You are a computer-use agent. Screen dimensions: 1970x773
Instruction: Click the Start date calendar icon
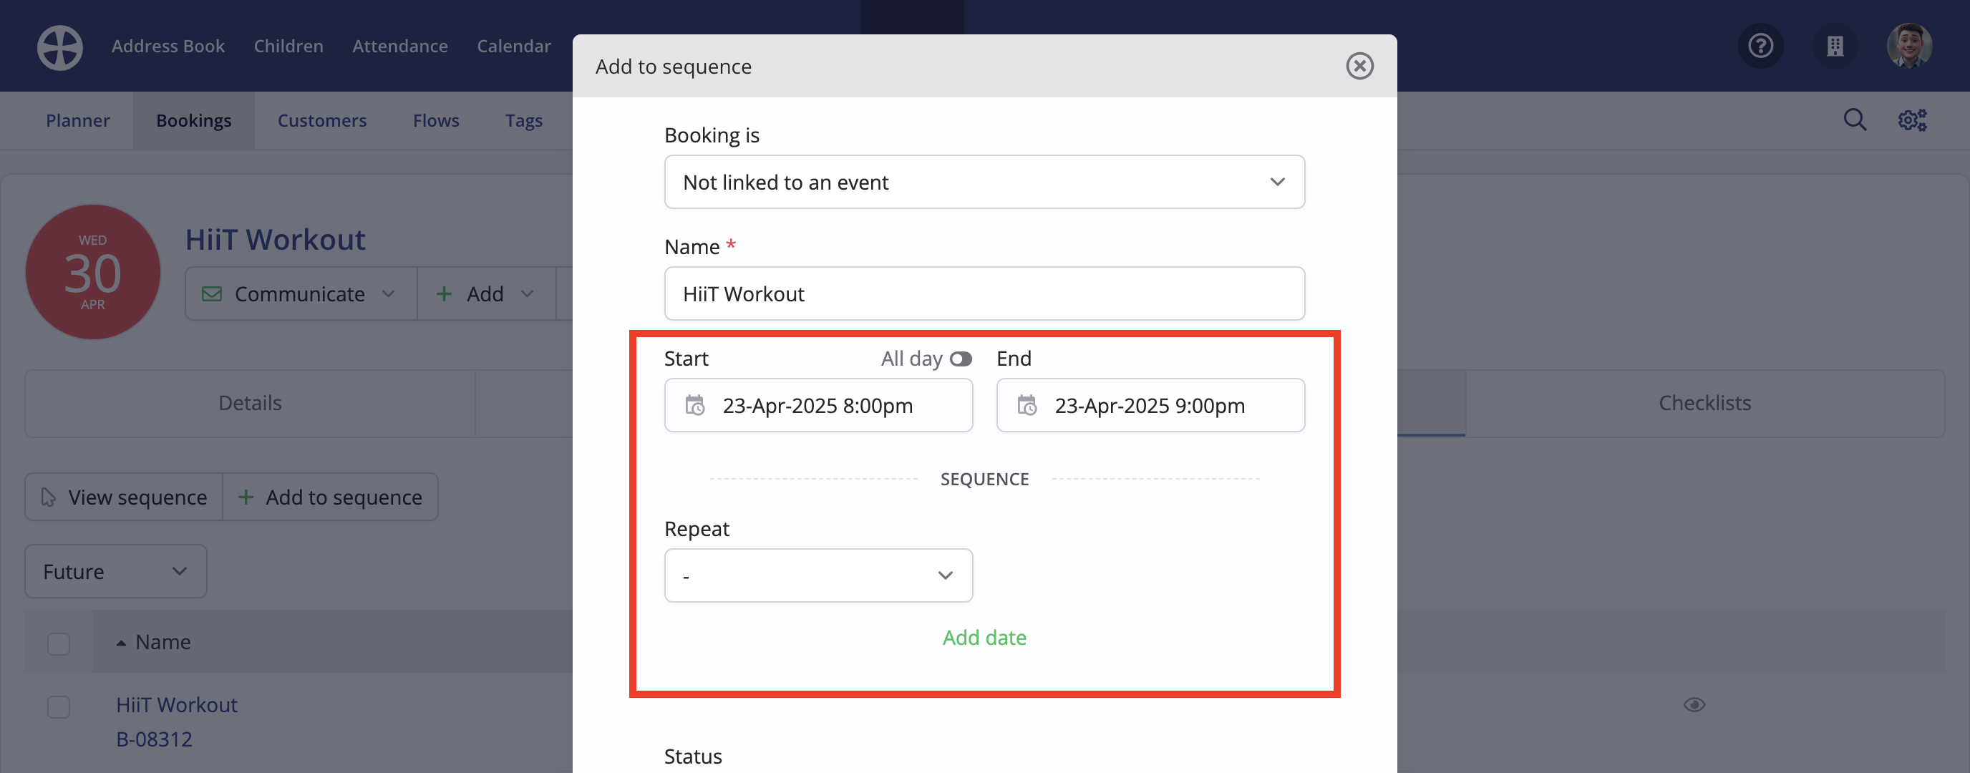(x=694, y=405)
